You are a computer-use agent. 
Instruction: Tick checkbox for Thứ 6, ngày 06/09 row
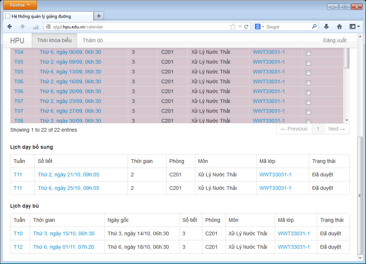click(x=308, y=53)
